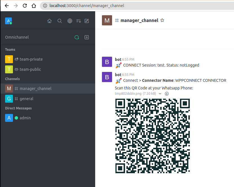The image size is (234, 187).
Task: Click the Channels section heading
Action: coord(12,79)
